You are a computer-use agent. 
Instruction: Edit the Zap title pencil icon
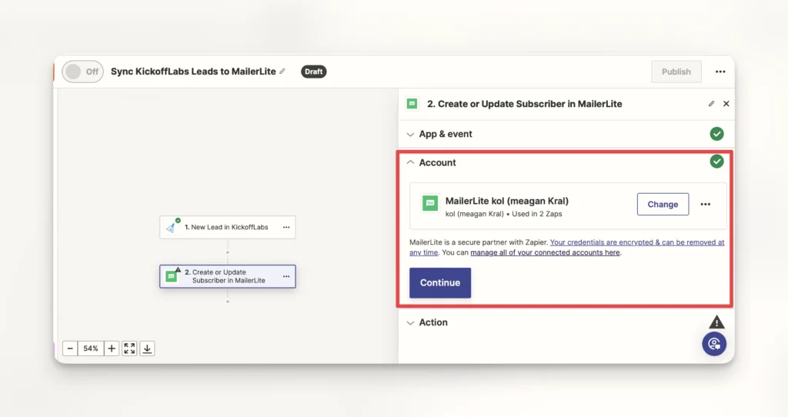pos(282,72)
